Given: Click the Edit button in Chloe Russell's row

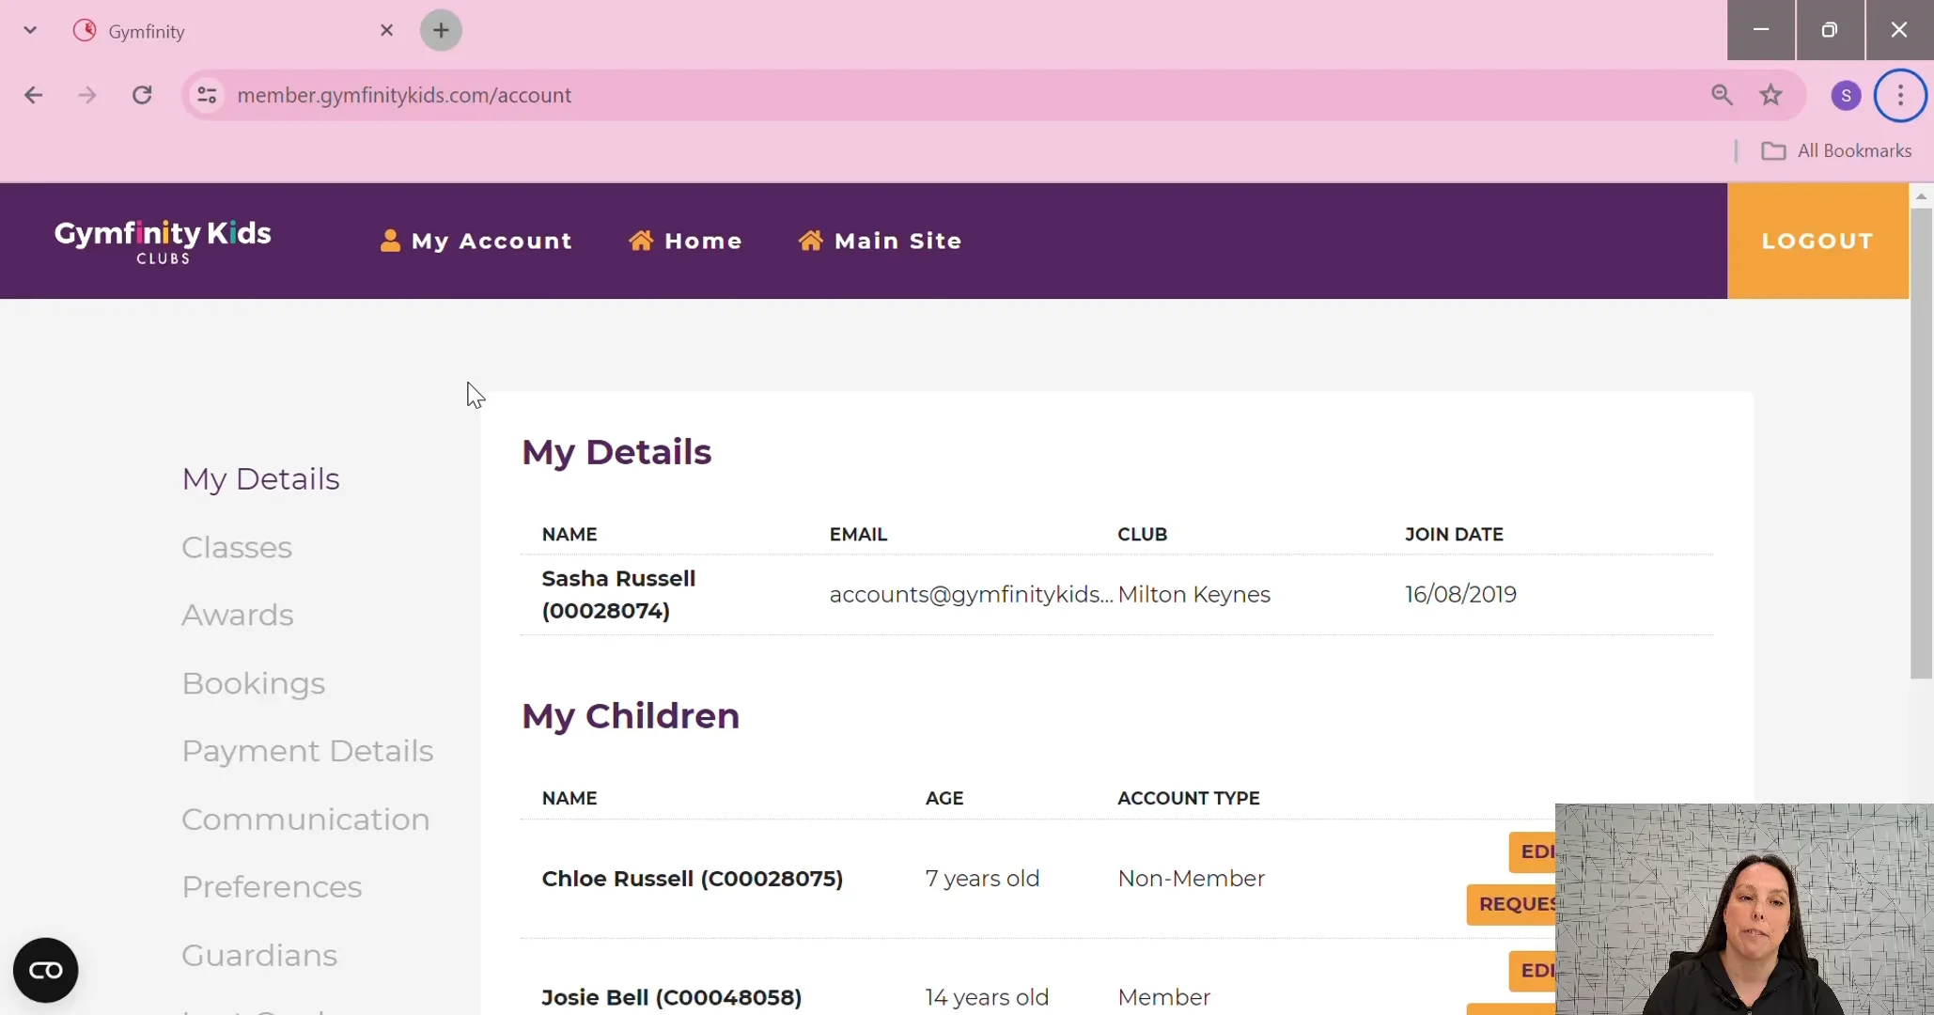Looking at the screenshot, I should (1533, 851).
